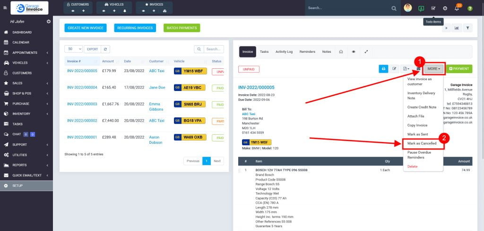
Task: Open the notifications bell icon
Action: pos(457,8)
